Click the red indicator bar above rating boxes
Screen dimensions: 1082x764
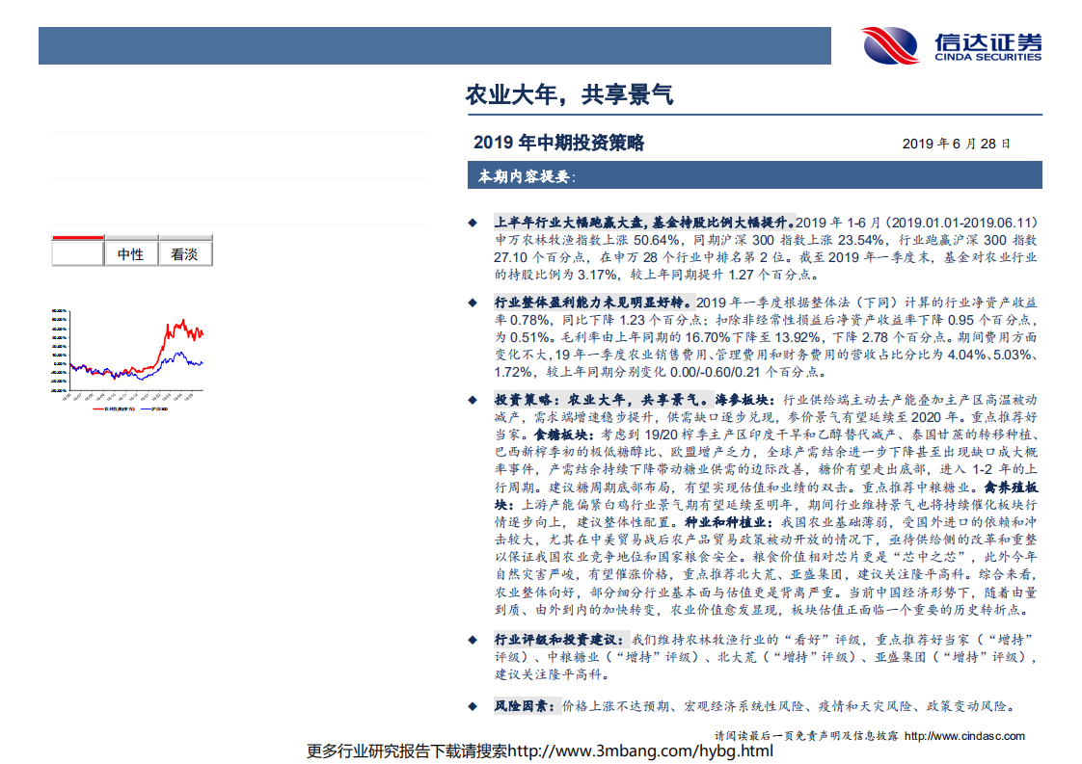pyautogui.click(x=80, y=237)
